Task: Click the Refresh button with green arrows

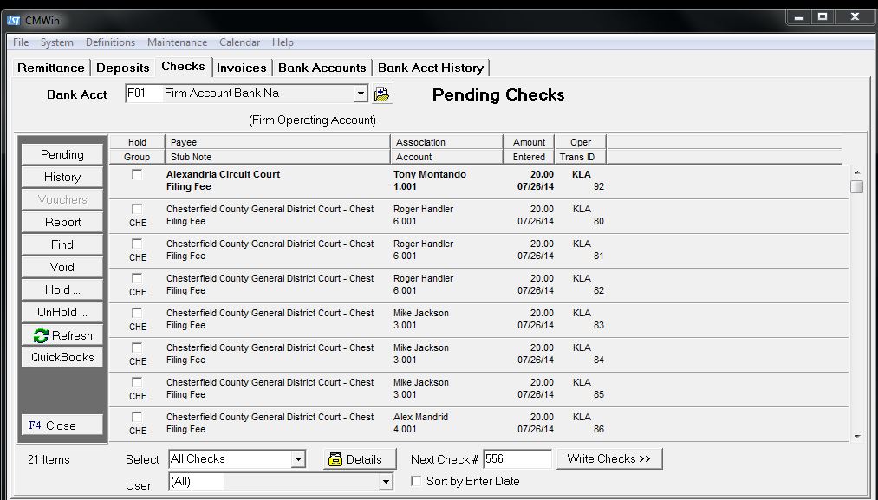Action: click(62, 335)
